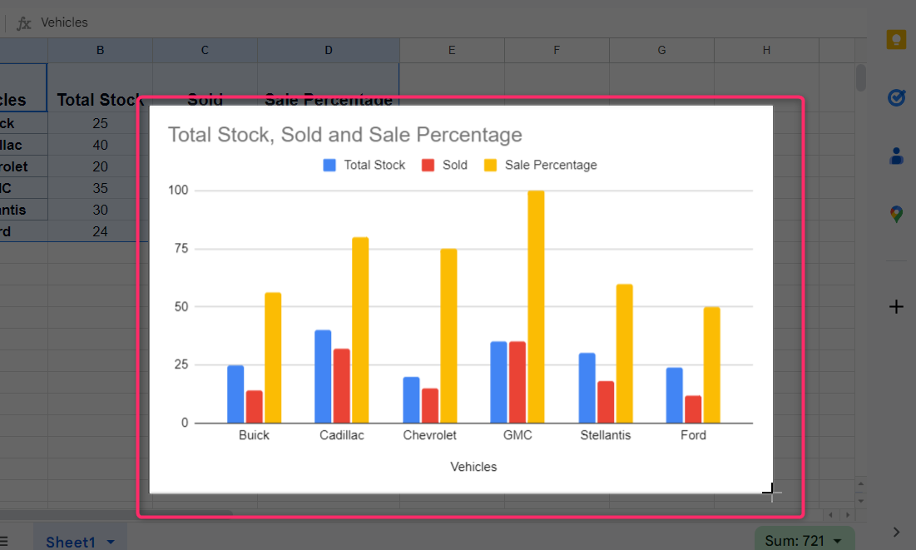Select the tallest yellow GMC bar
Viewport: 916px width, 550px height.
tap(536, 306)
